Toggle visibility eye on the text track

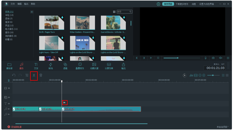(9, 103)
